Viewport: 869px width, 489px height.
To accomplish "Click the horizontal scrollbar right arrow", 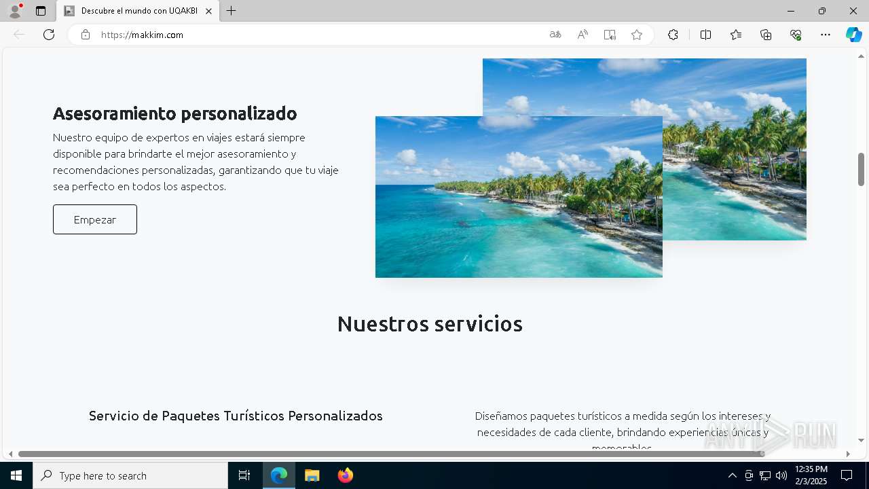I will (848, 454).
